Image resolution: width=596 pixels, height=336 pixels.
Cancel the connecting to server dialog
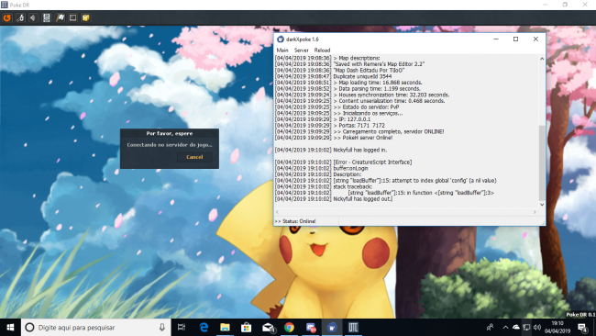(194, 157)
